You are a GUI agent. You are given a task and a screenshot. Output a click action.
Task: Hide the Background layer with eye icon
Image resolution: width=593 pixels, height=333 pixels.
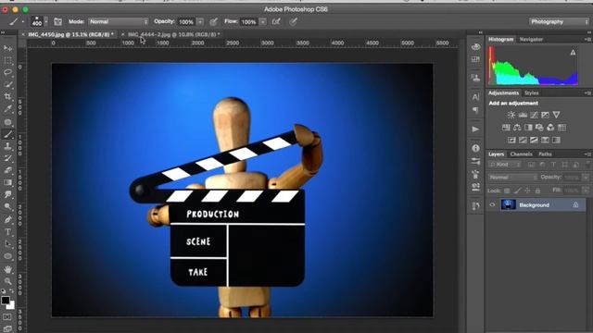click(492, 205)
